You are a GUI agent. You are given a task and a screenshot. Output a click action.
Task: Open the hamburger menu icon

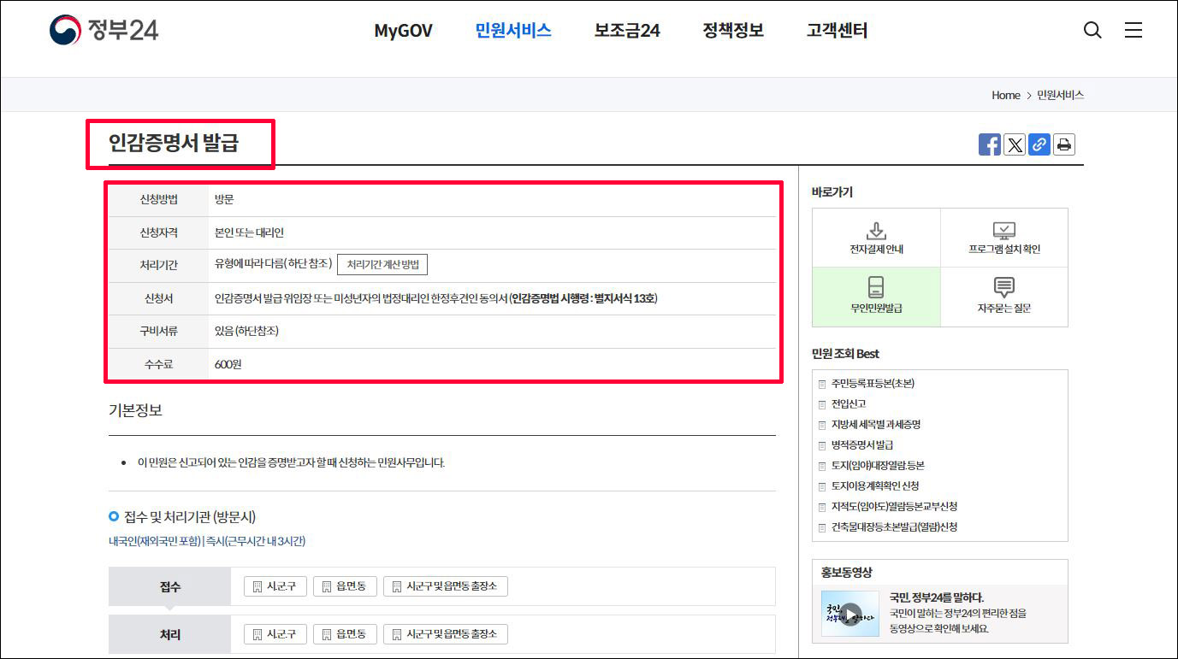(1134, 31)
